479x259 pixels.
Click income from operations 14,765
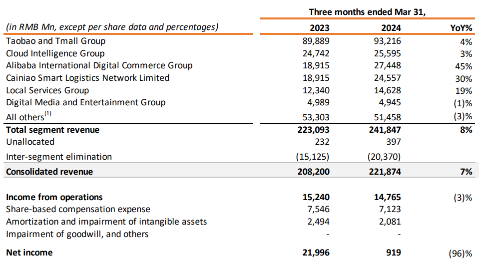[x=388, y=198]
